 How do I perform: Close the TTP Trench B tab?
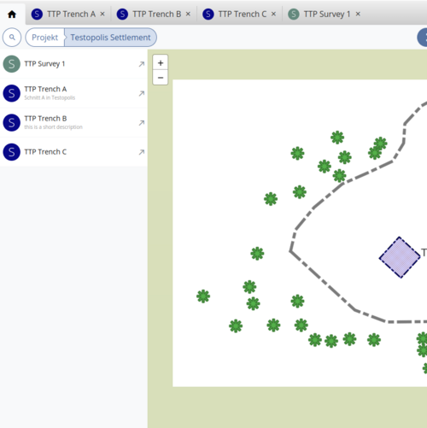click(188, 14)
